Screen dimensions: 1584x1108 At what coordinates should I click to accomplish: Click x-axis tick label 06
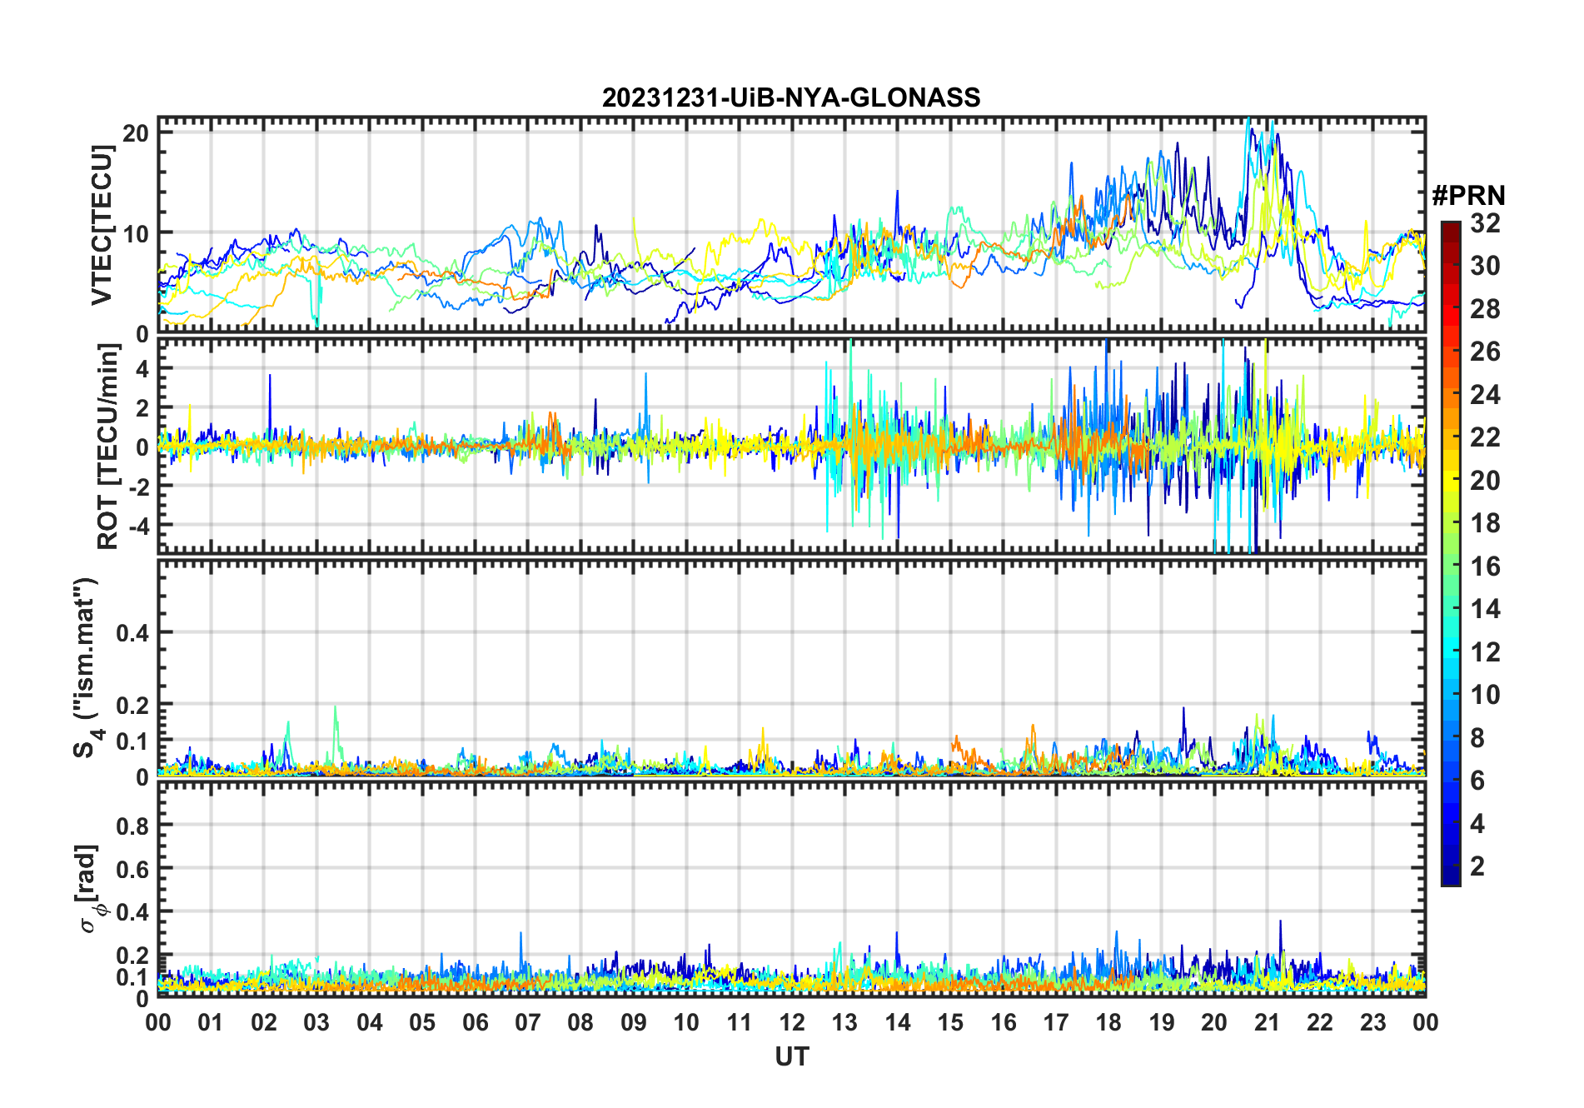coord(475,1022)
